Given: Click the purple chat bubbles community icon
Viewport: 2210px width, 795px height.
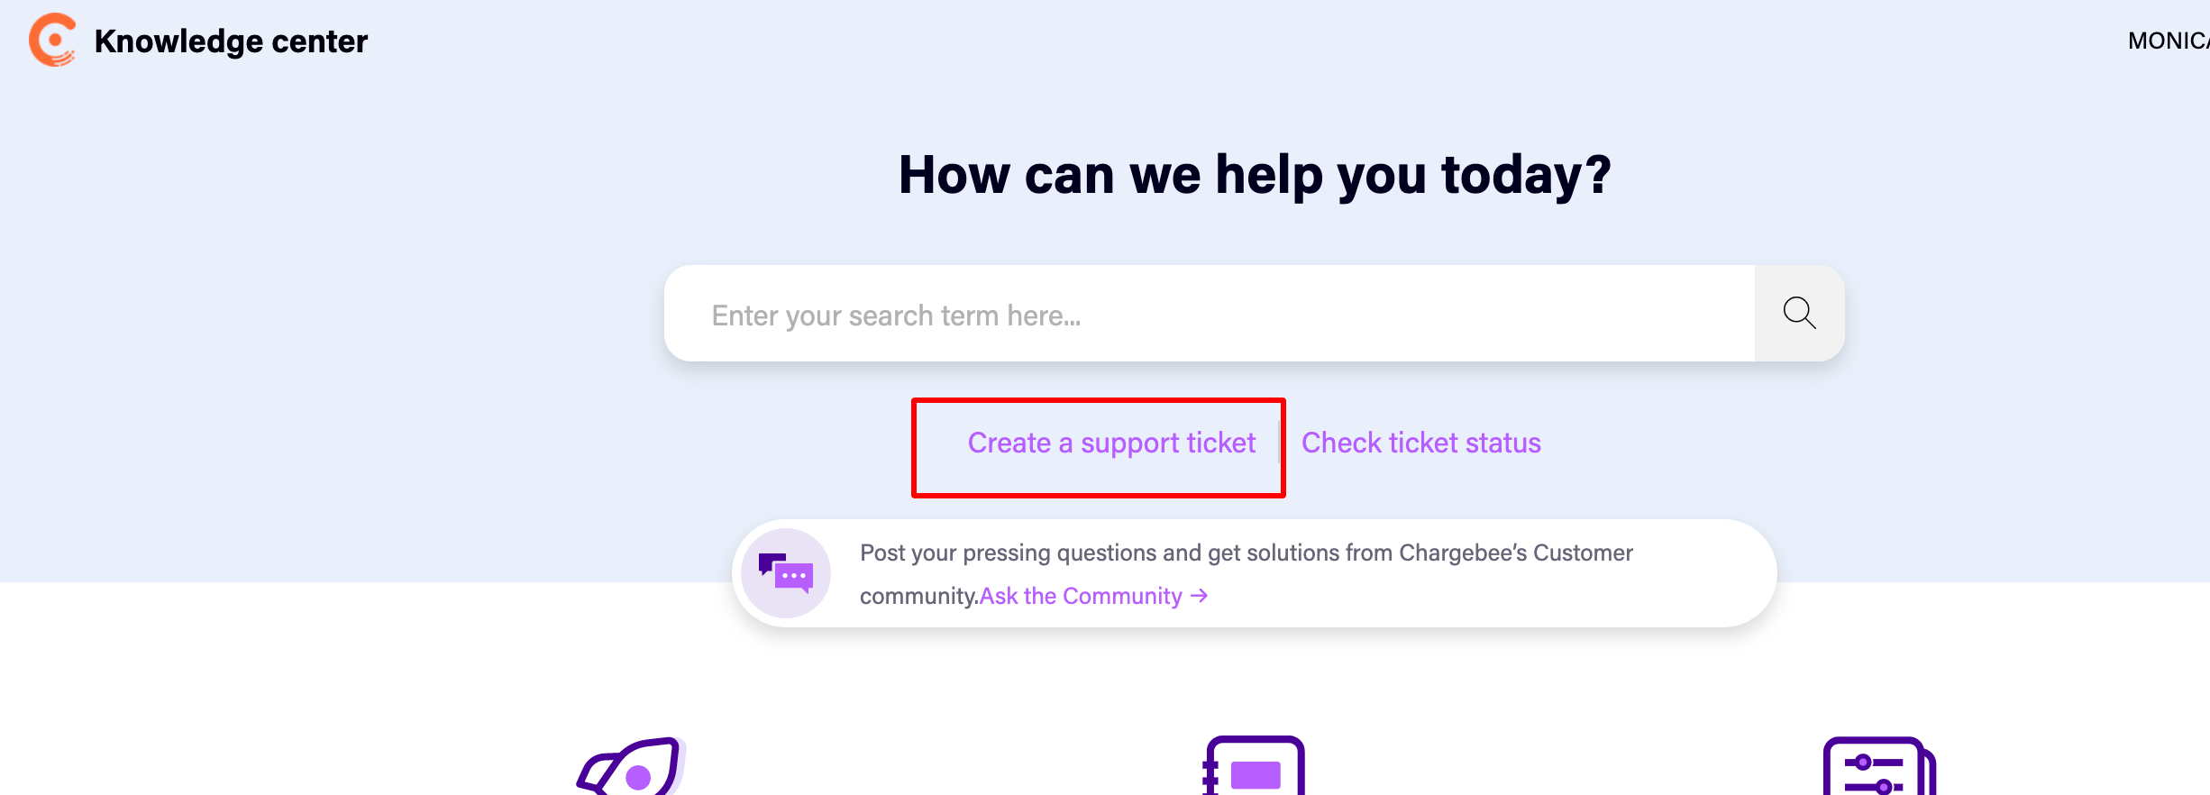Looking at the screenshot, I should [x=786, y=573].
